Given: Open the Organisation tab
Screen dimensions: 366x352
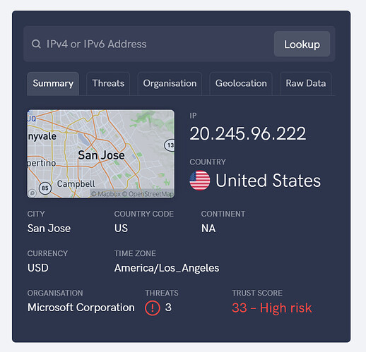Looking at the screenshot, I should click(x=170, y=84).
